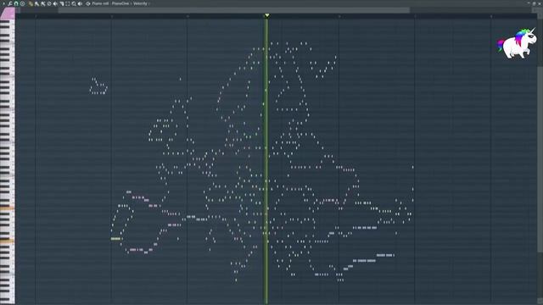Viewport: 543px width, 305px height.
Task: Click the horizontal scrollbar at the top
Action: tap(234, 10)
